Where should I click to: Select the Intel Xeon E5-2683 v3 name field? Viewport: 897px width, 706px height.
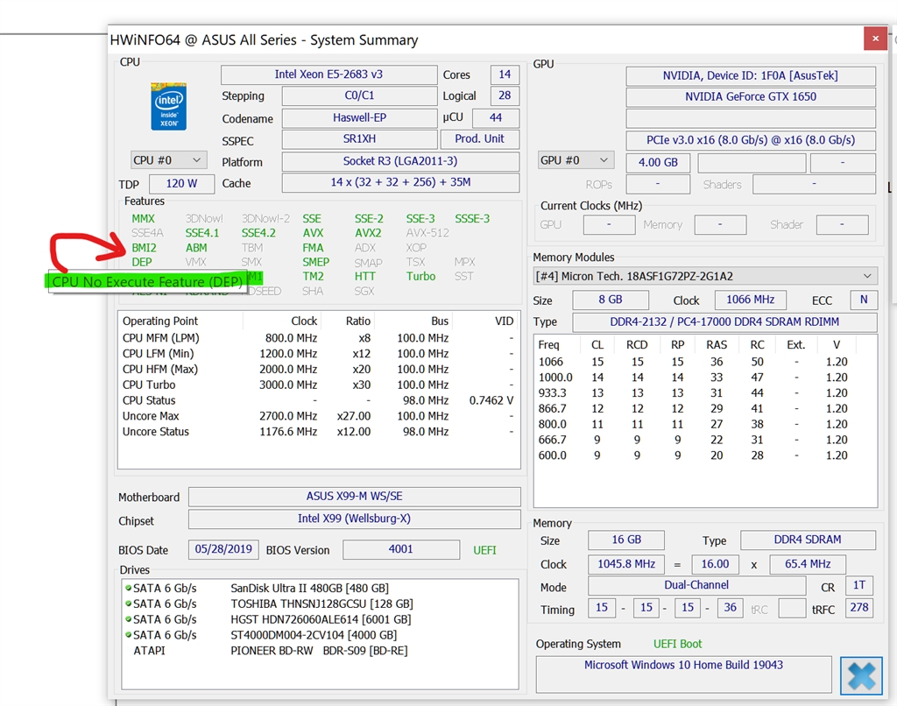328,74
